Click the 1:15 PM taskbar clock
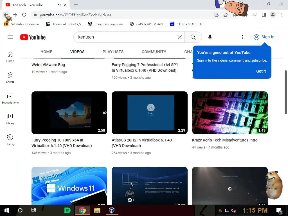This screenshot has height=216, width=288. (x=255, y=210)
